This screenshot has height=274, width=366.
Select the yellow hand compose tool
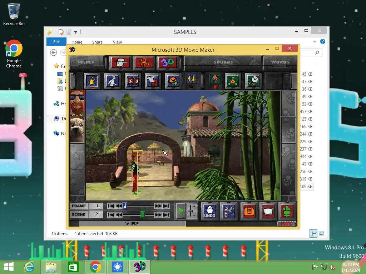click(x=92, y=81)
